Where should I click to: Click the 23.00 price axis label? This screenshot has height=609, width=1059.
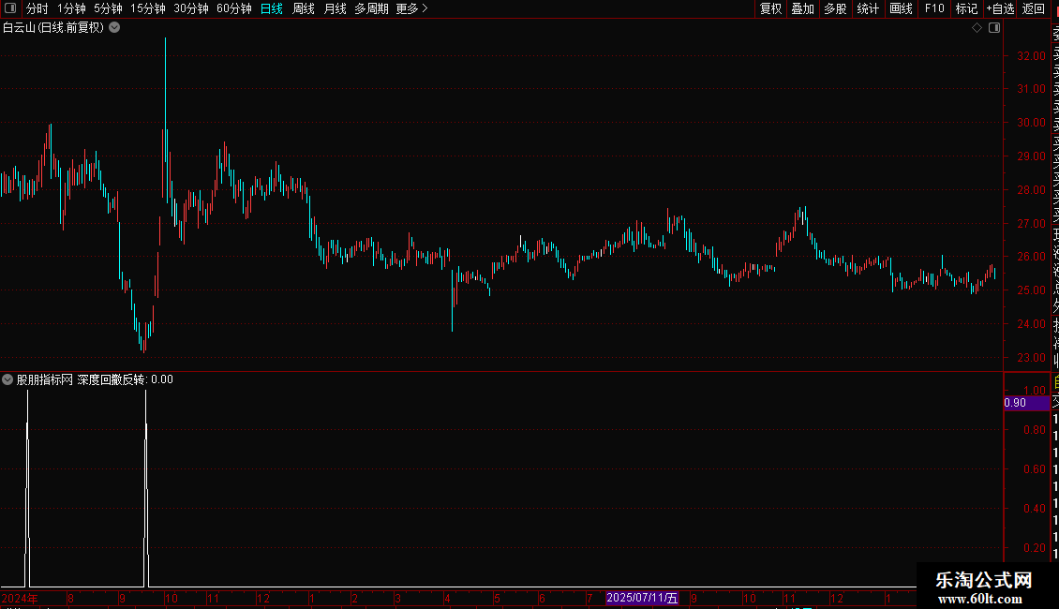point(1031,358)
